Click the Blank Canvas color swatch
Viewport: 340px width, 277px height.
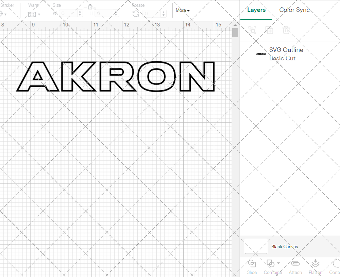256,246
